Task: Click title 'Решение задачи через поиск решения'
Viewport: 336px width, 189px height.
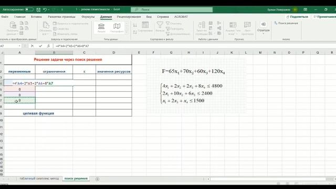Action: click(68, 59)
